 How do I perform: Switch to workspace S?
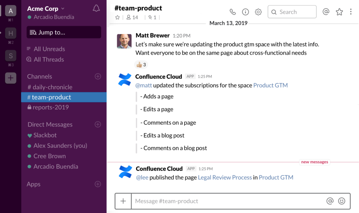[11, 56]
